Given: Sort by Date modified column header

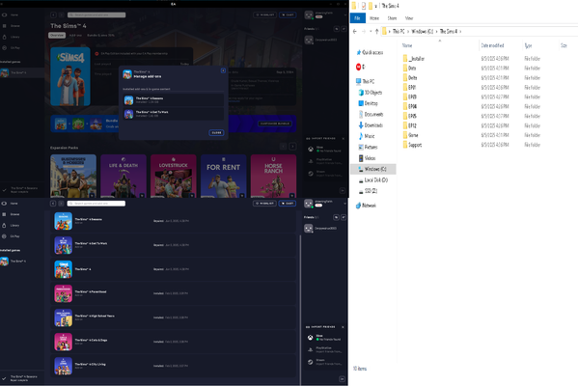Looking at the screenshot, I should (x=492, y=45).
